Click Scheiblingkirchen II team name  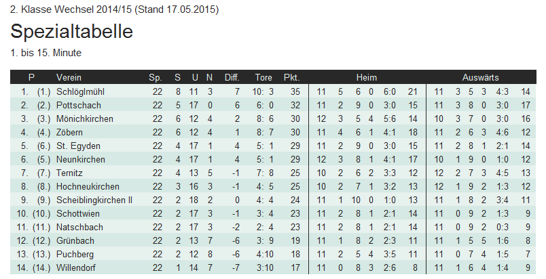click(x=94, y=200)
